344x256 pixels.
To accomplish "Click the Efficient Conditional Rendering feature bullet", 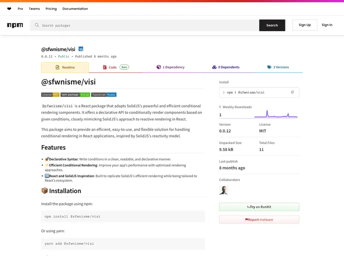I will (x=115, y=167).
